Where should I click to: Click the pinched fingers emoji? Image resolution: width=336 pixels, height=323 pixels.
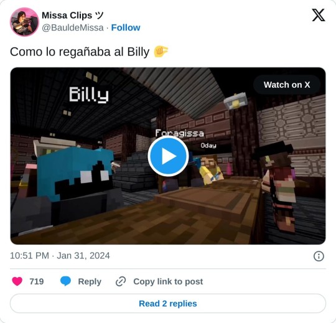point(161,52)
